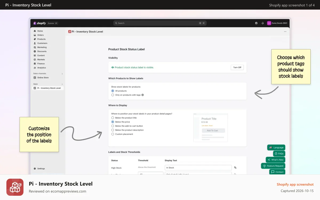The width and height of the screenshot is (320, 200).
Task: Click the "Product Stock Status Label" heading
Action: click(x=126, y=49)
